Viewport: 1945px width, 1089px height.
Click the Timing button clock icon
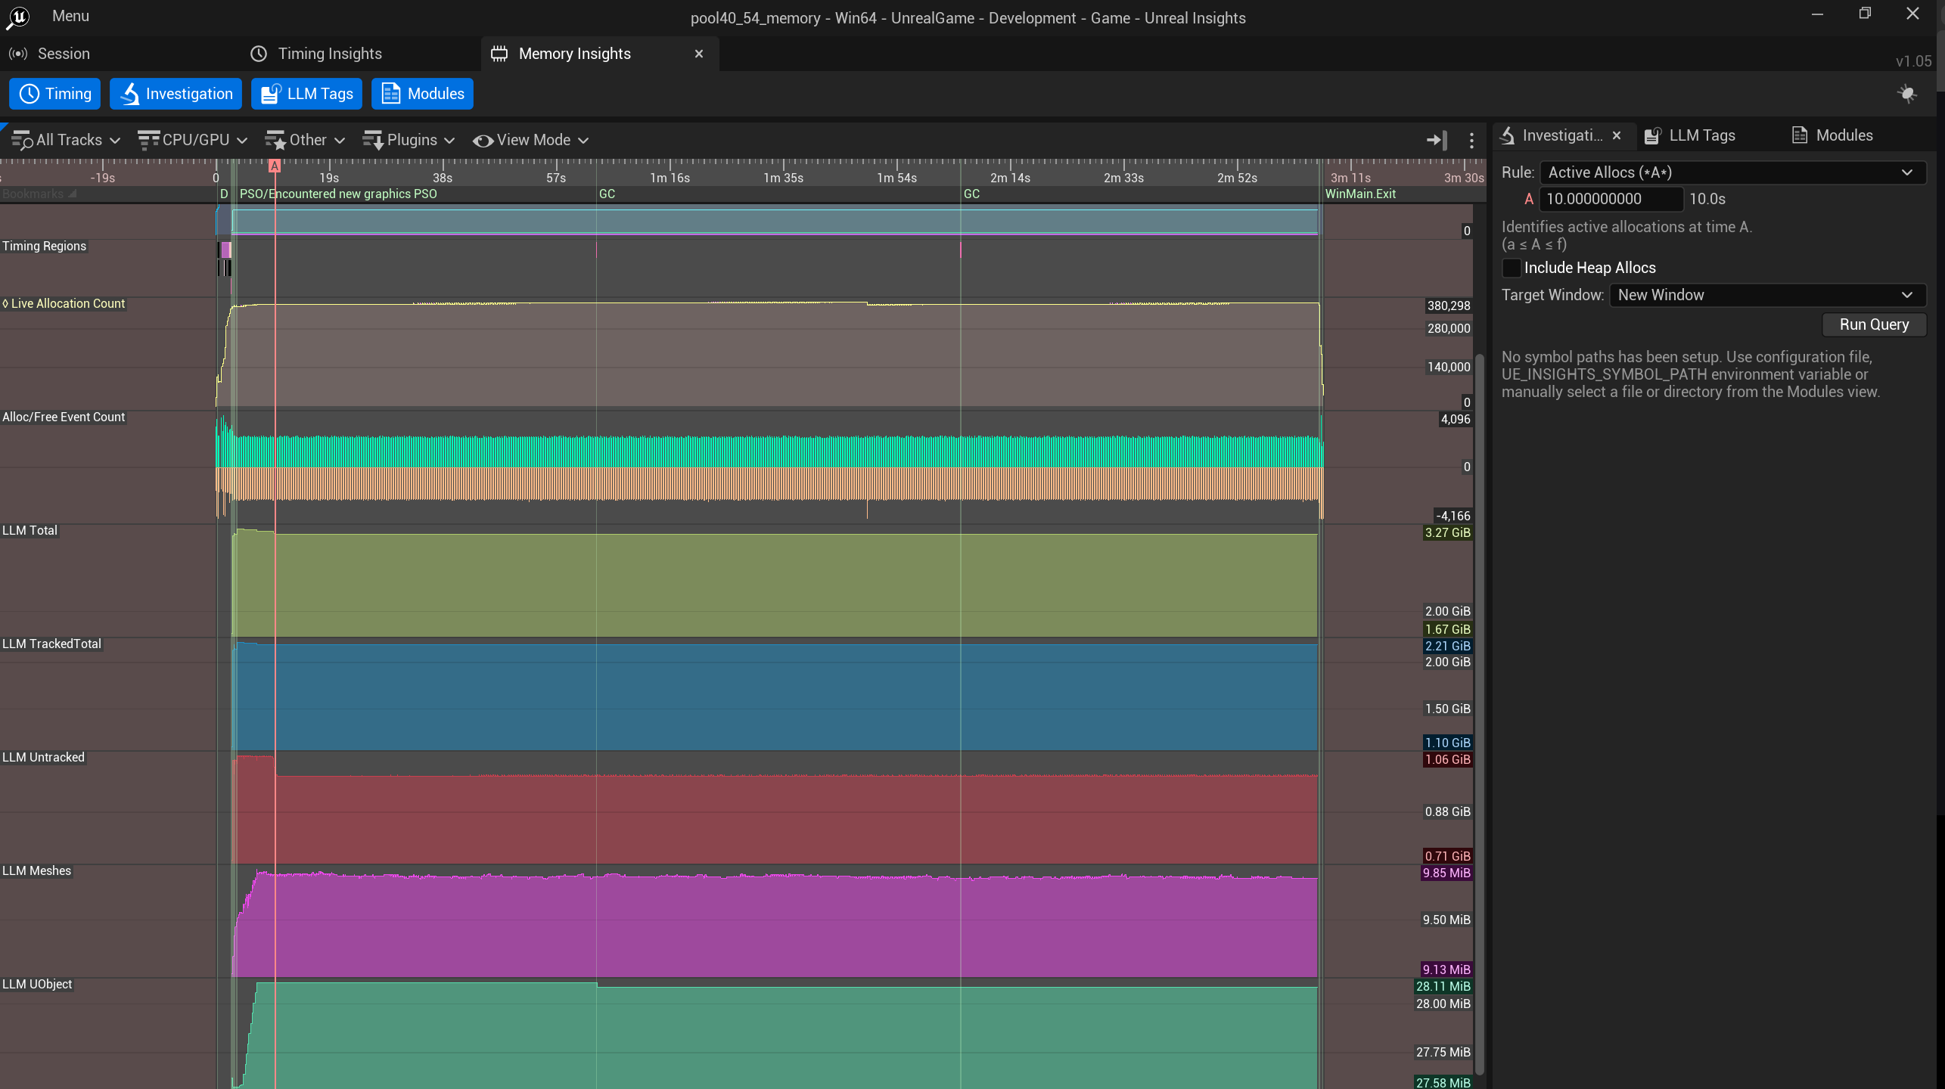pyautogui.click(x=30, y=94)
